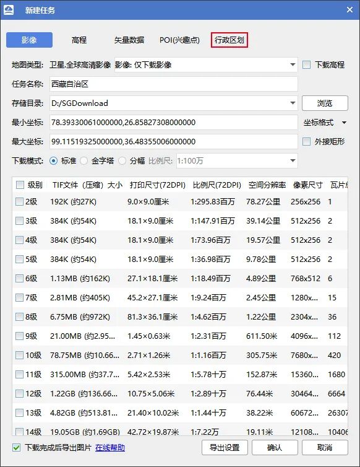Tick the 4级 level checkbox
The height and width of the screenshot is (467, 360).
click(x=19, y=240)
